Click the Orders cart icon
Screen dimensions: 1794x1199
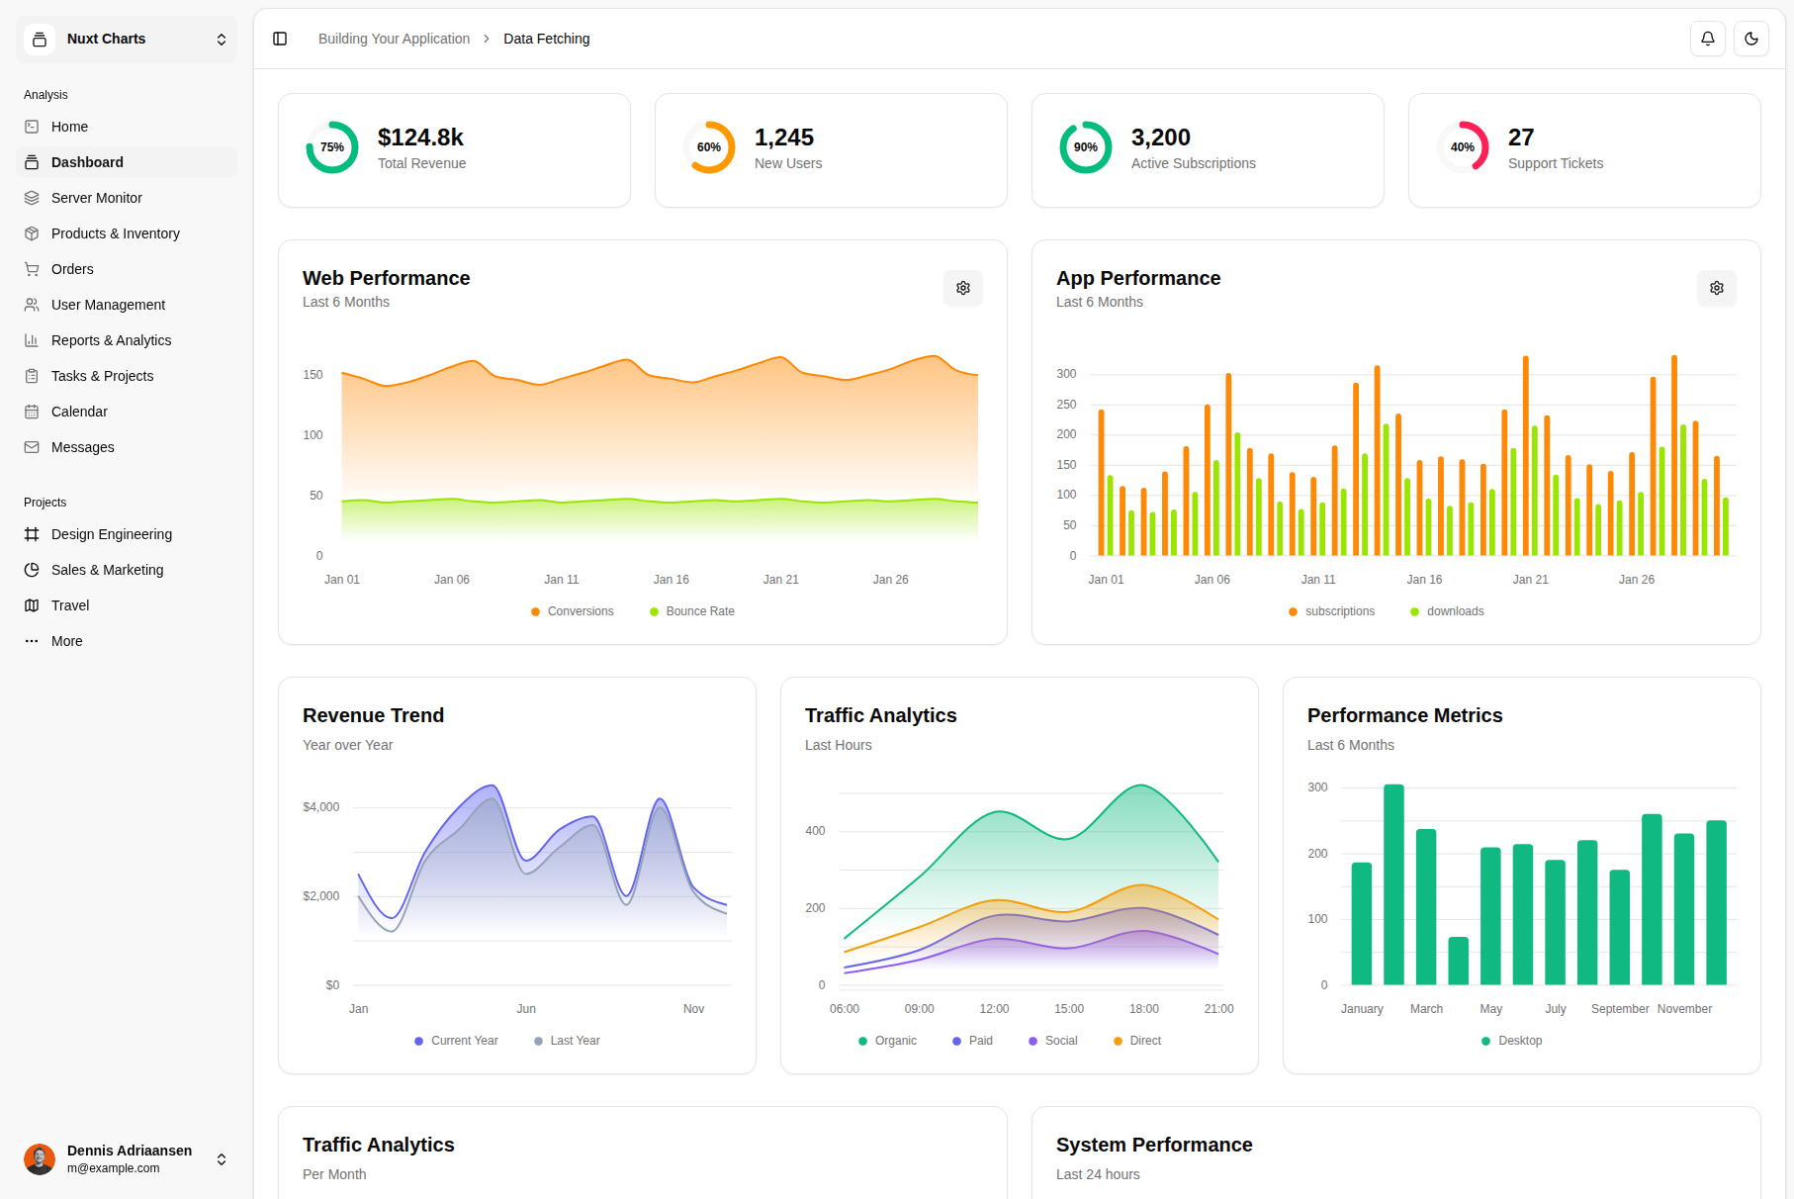click(x=32, y=269)
